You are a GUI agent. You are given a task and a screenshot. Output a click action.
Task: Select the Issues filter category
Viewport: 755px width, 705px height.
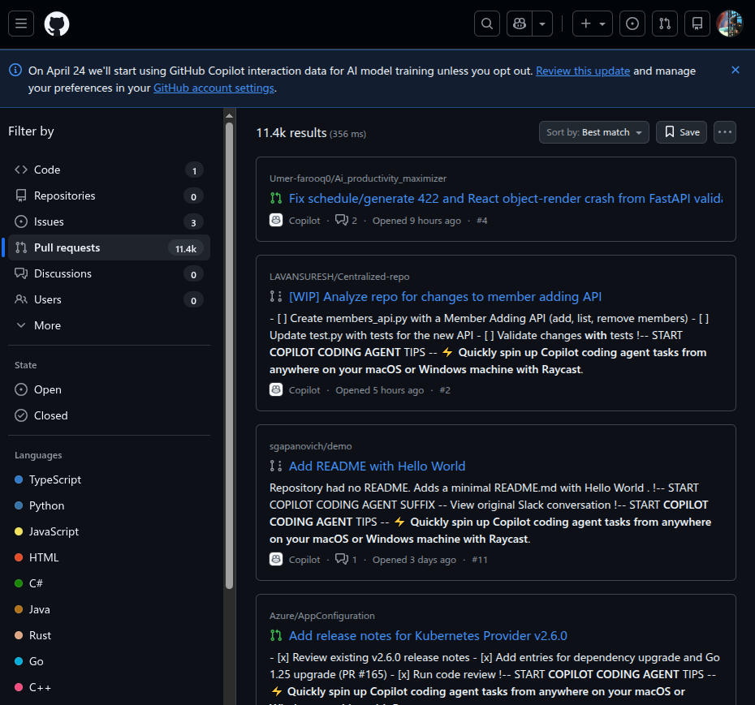click(x=49, y=221)
